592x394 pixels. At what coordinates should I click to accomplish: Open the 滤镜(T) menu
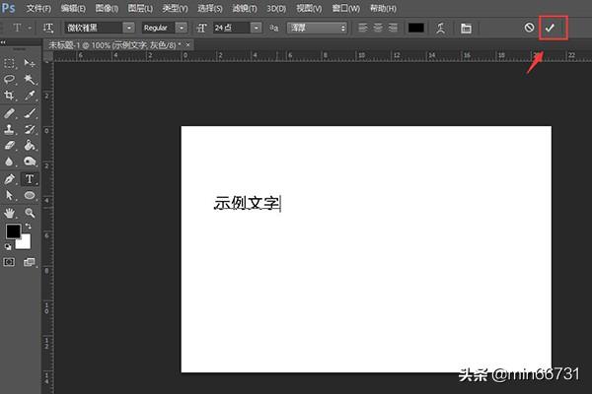(245, 8)
